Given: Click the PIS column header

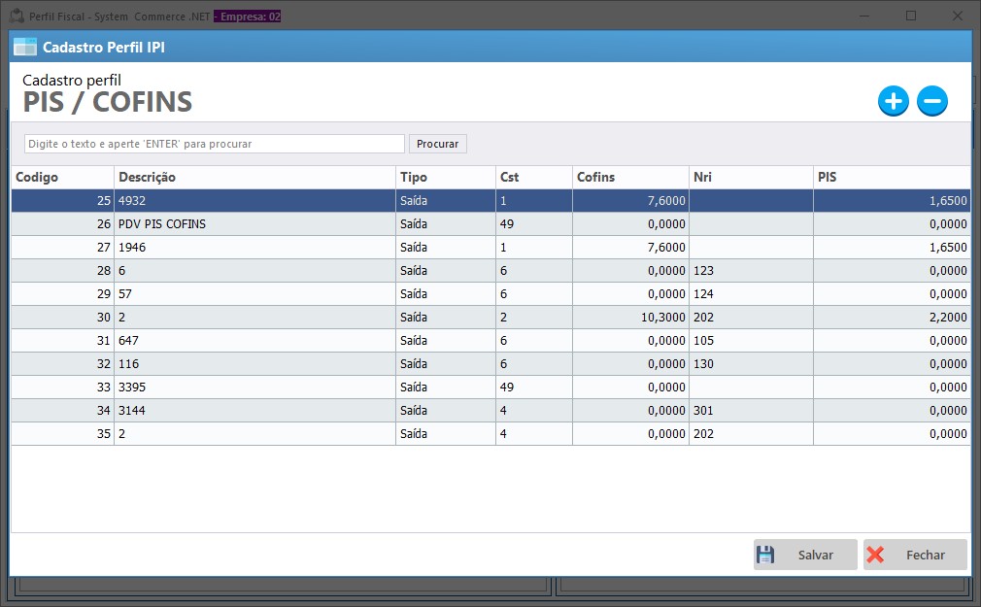Looking at the screenshot, I should pos(891,178).
